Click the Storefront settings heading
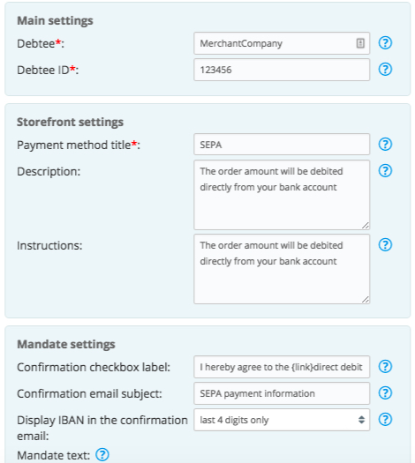Image resolution: width=415 pixels, height=463 pixels. point(70,122)
